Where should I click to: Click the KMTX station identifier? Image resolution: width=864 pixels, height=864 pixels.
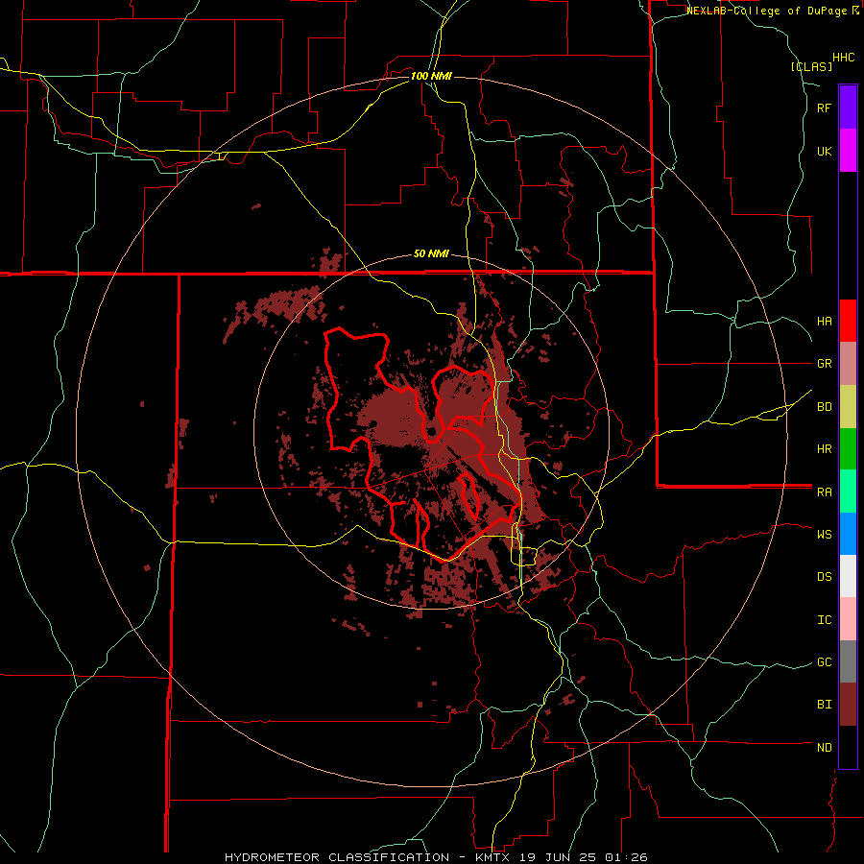click(490, 857)
